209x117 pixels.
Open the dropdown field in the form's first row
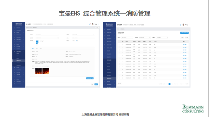(83, 35)
